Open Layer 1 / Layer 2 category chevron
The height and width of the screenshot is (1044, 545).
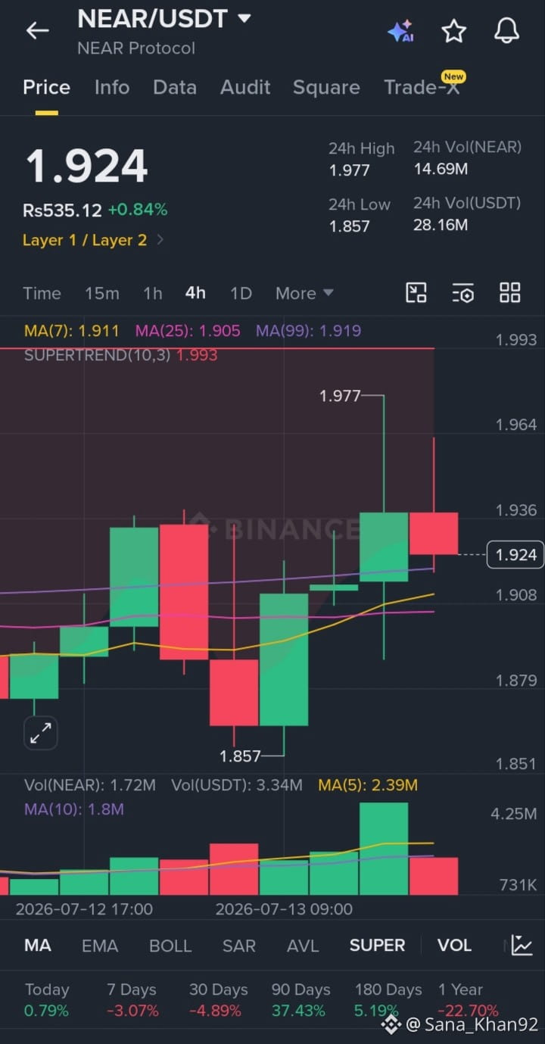click(x=160, y=240)
